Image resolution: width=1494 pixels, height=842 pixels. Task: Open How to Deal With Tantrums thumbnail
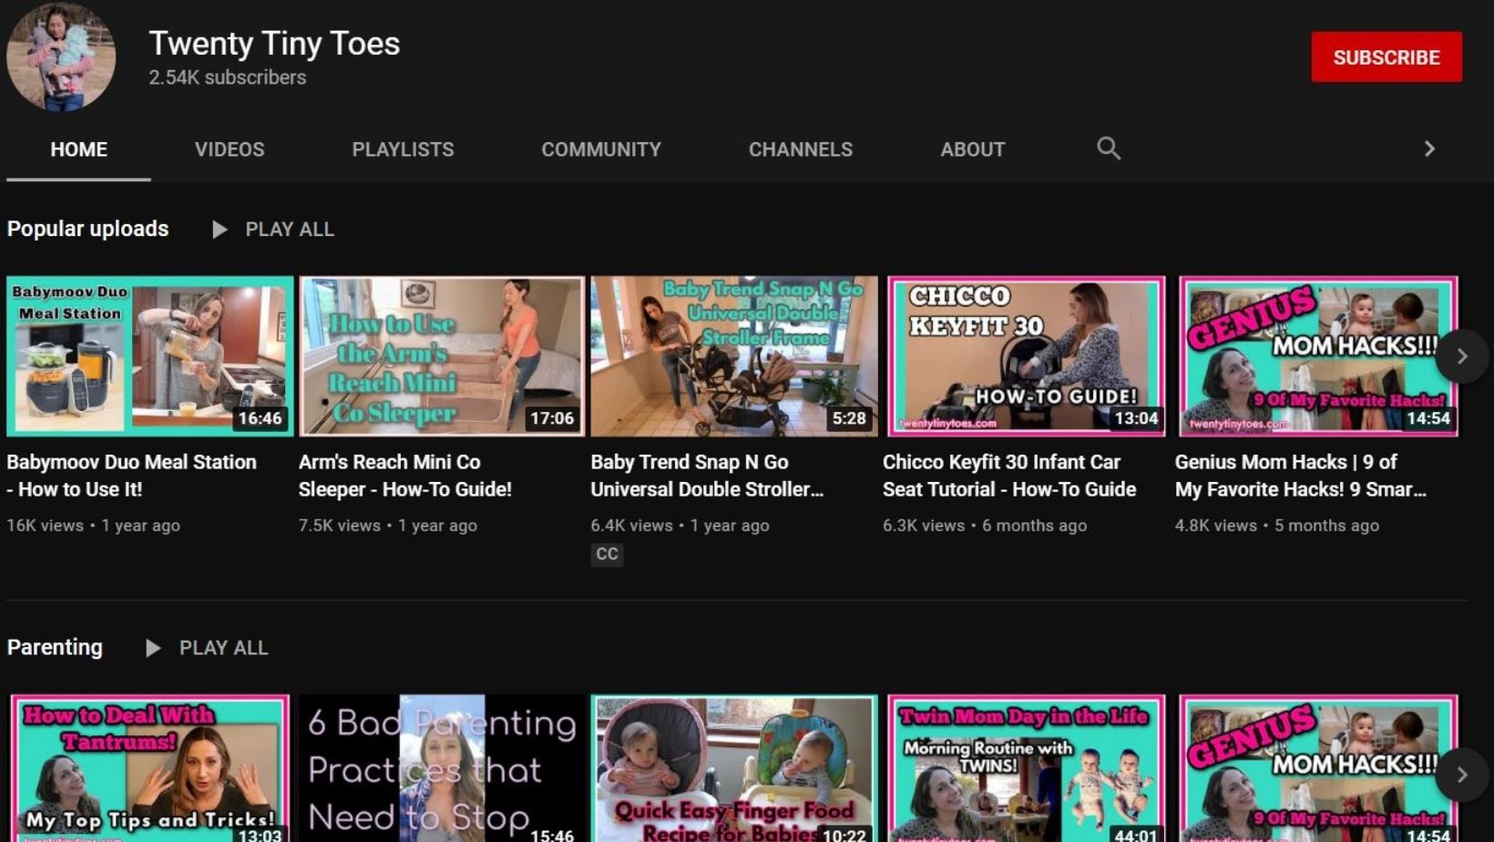click(x=149, y=768)
